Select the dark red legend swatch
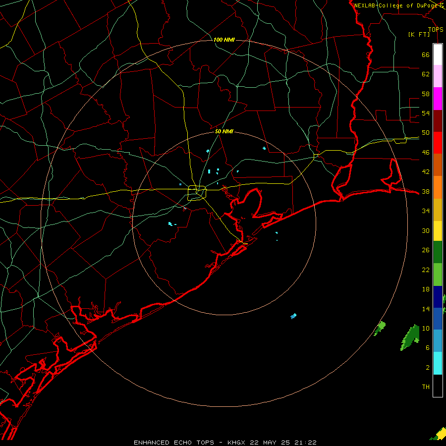 coord(438,121)
